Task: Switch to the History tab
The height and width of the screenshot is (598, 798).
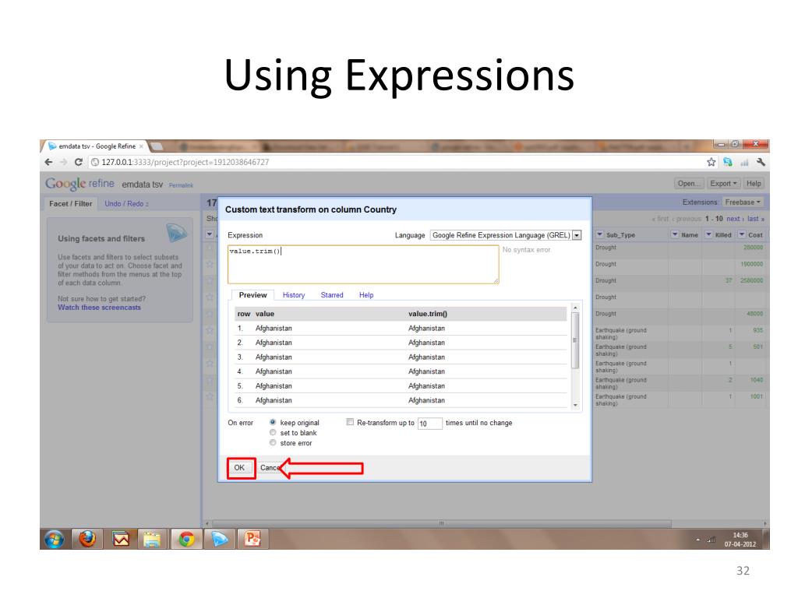Action: [x=294, y=295]
